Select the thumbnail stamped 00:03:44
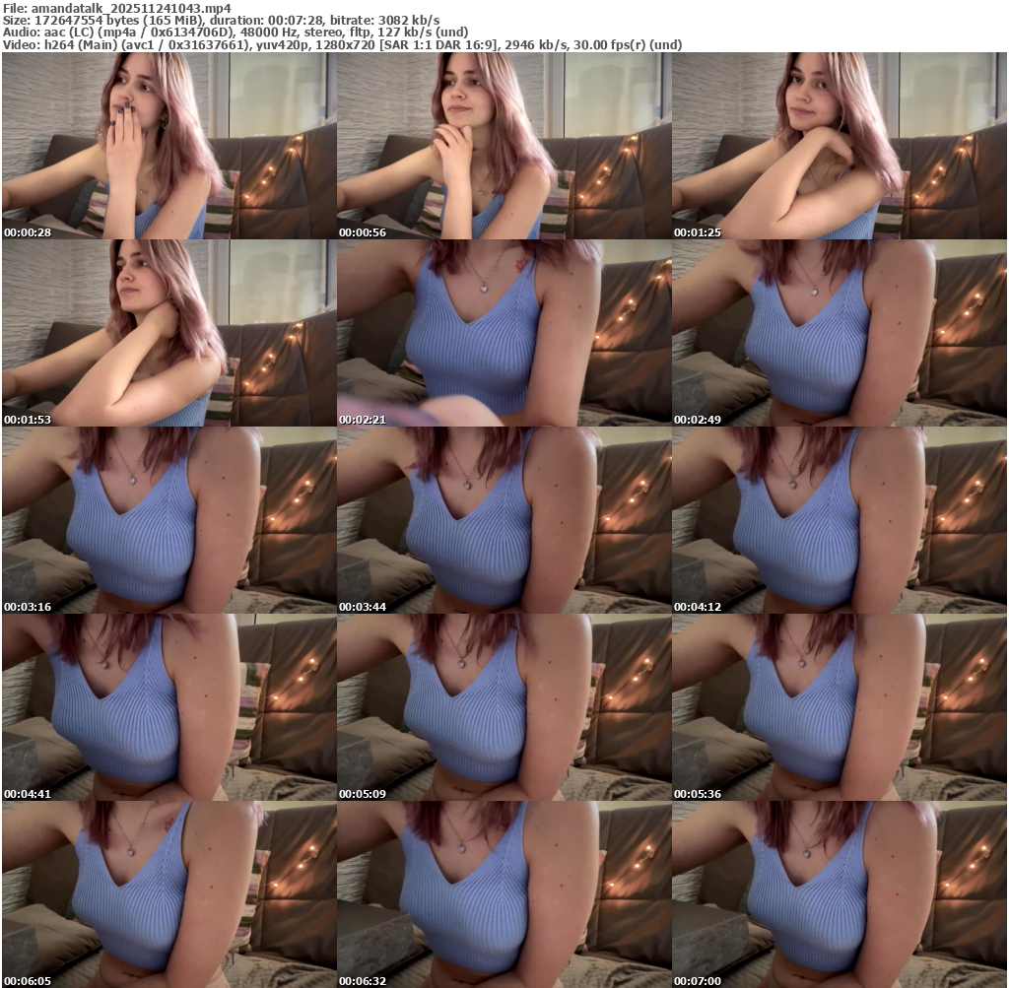The image size is (1009, 988). pos(504,520)
